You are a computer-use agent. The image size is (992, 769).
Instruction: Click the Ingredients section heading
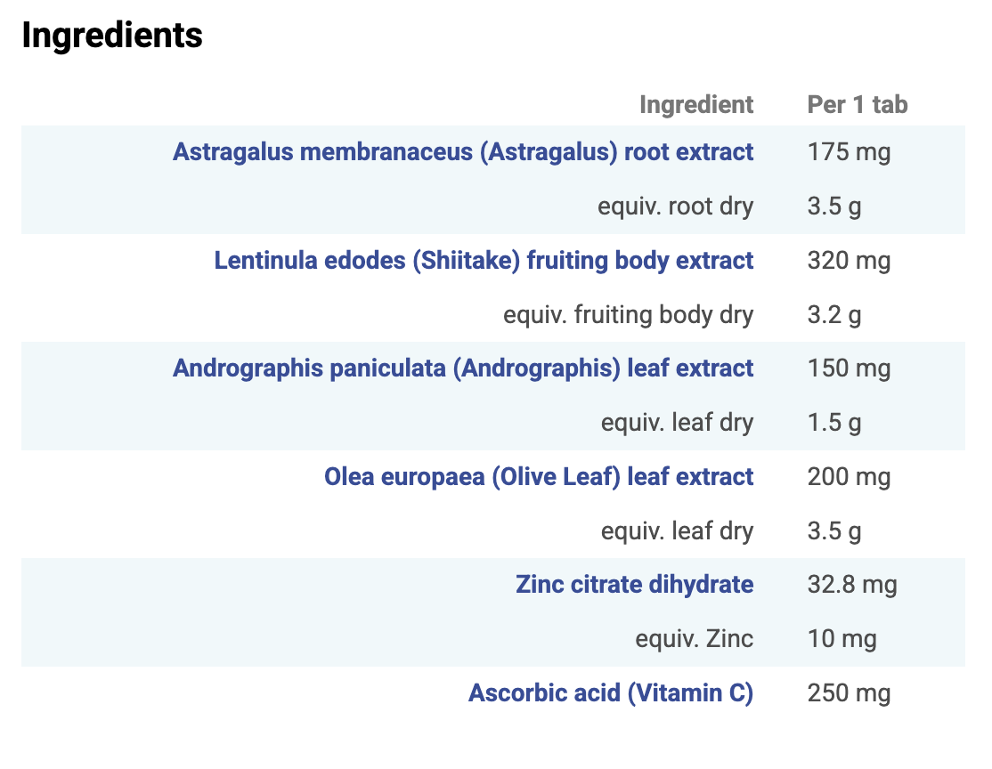[x=112, y=36]
